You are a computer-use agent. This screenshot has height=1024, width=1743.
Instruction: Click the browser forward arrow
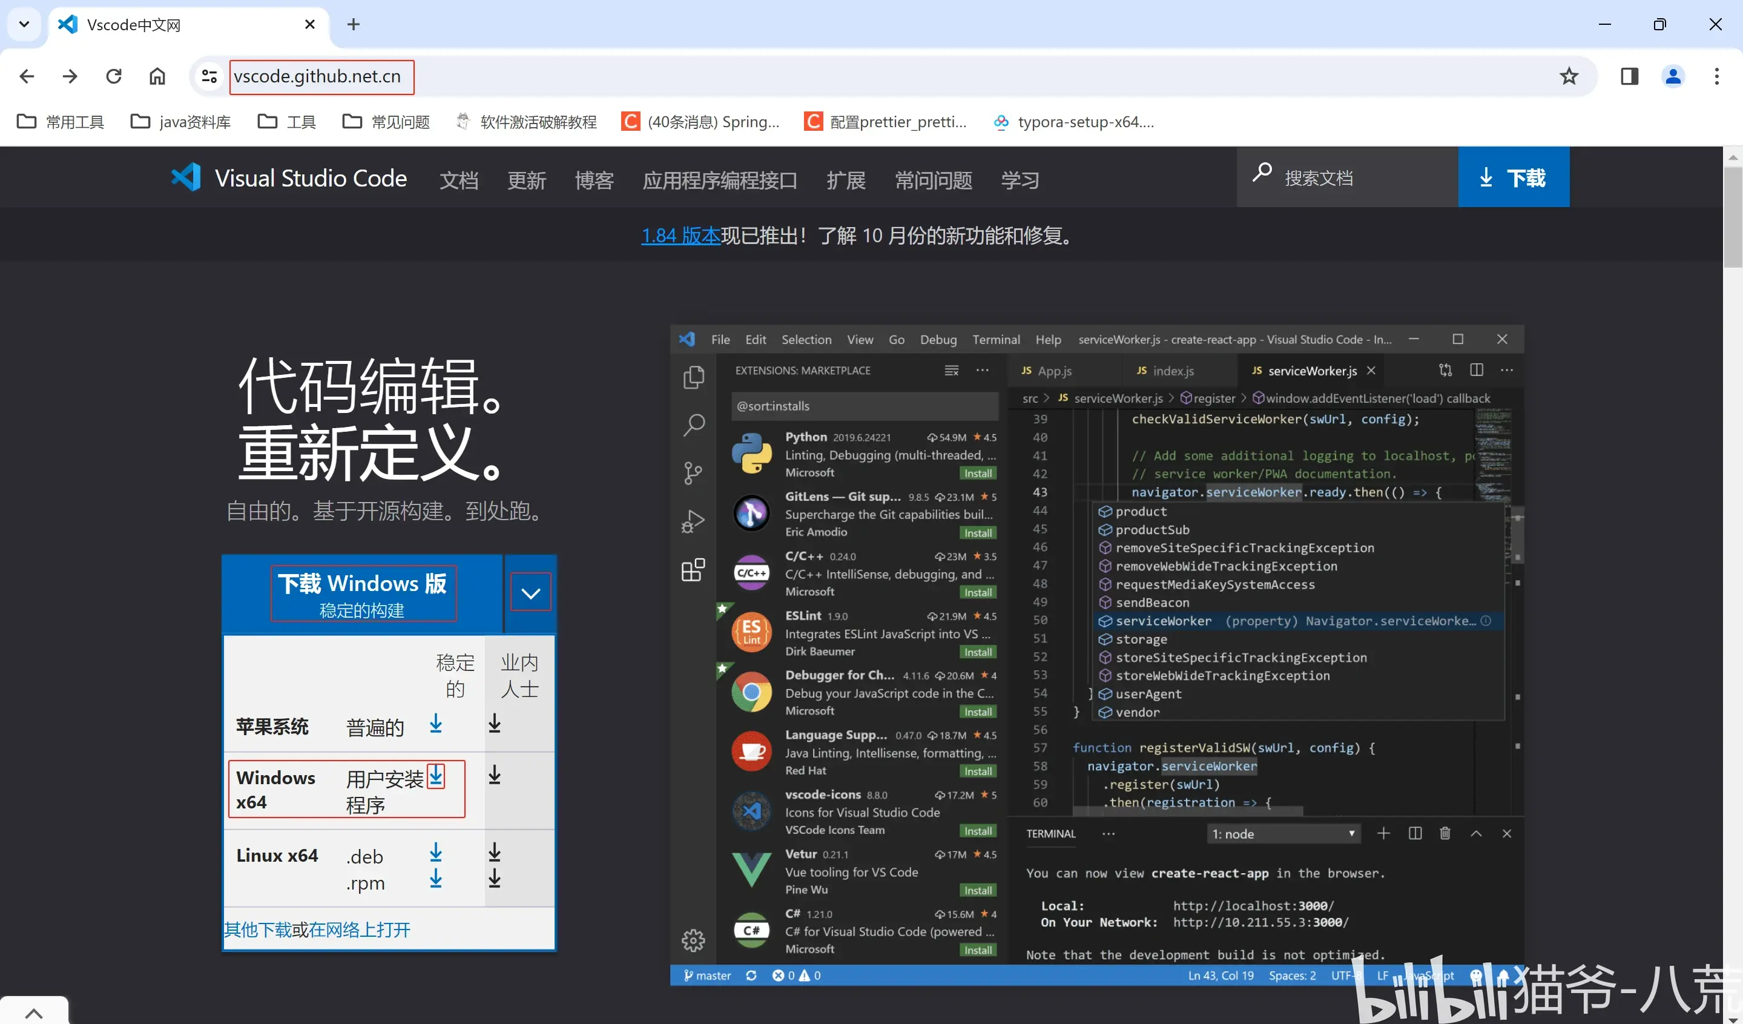click(70, 76)
